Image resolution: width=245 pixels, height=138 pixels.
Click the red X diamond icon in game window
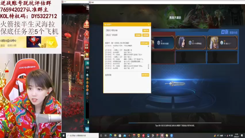(86, 34)
